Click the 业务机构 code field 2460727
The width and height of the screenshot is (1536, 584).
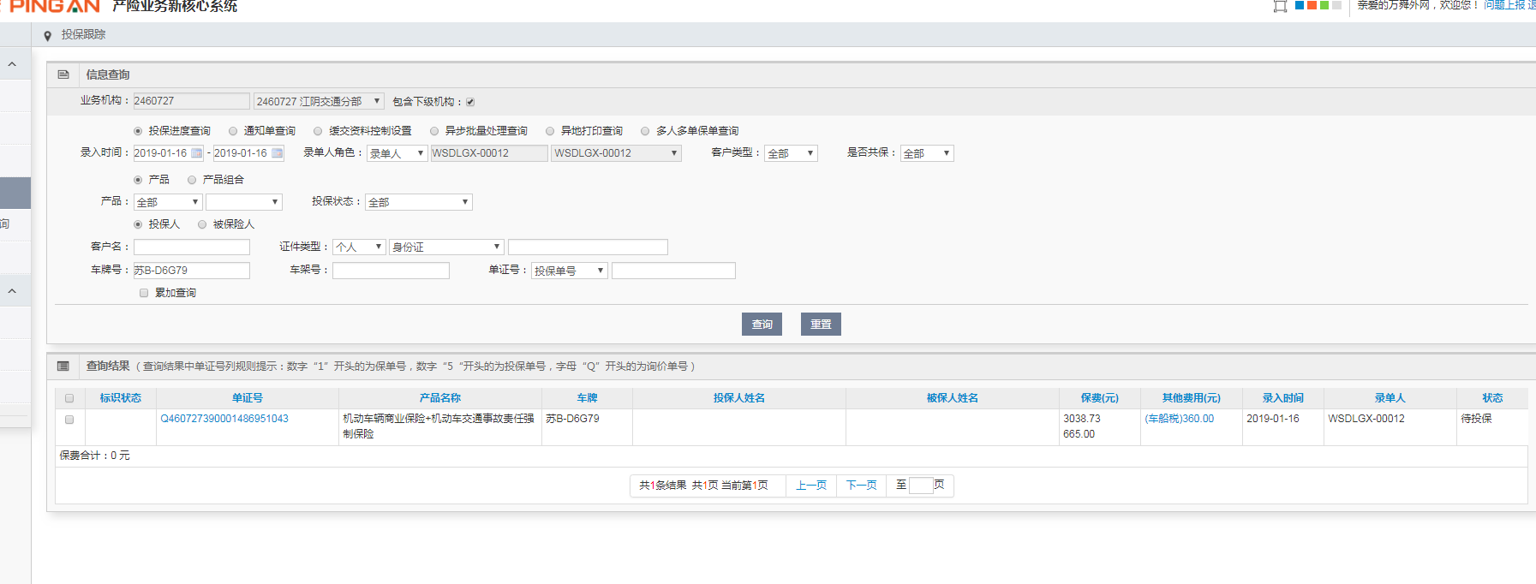coord(192,101)
